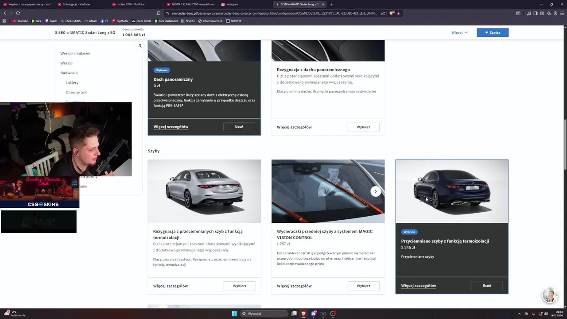
Task: Click the S 580 e 4MATIC Sedan Long title
Action: 85,33
